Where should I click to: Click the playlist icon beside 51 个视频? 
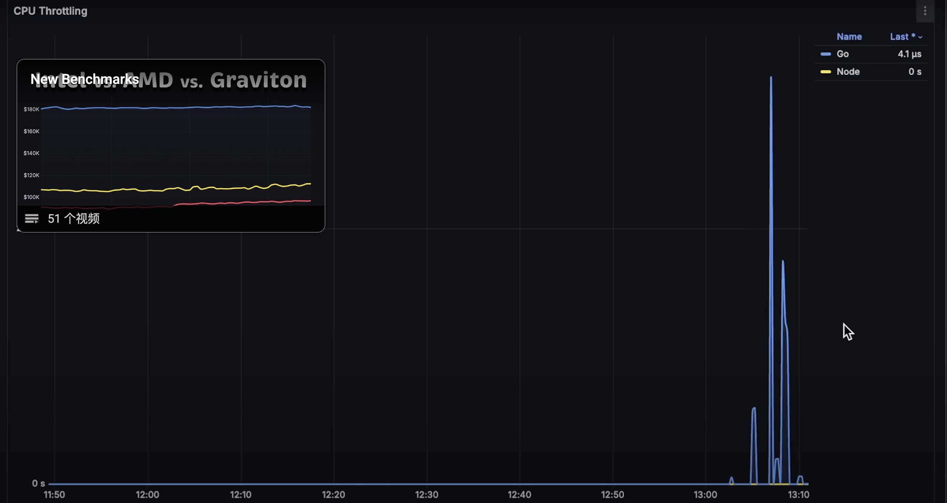tap(32, 218)
